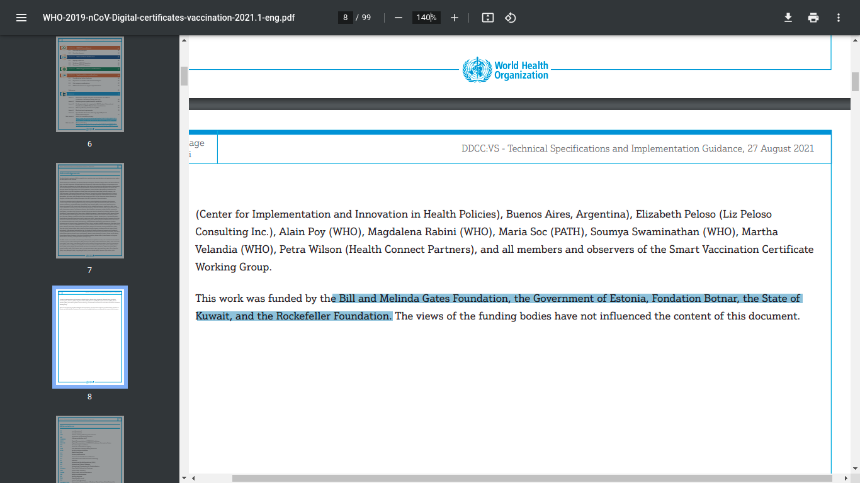The height and width of the screenshot is (483, 860).
Task: Download the PDF file
Action: coord(788,18)
